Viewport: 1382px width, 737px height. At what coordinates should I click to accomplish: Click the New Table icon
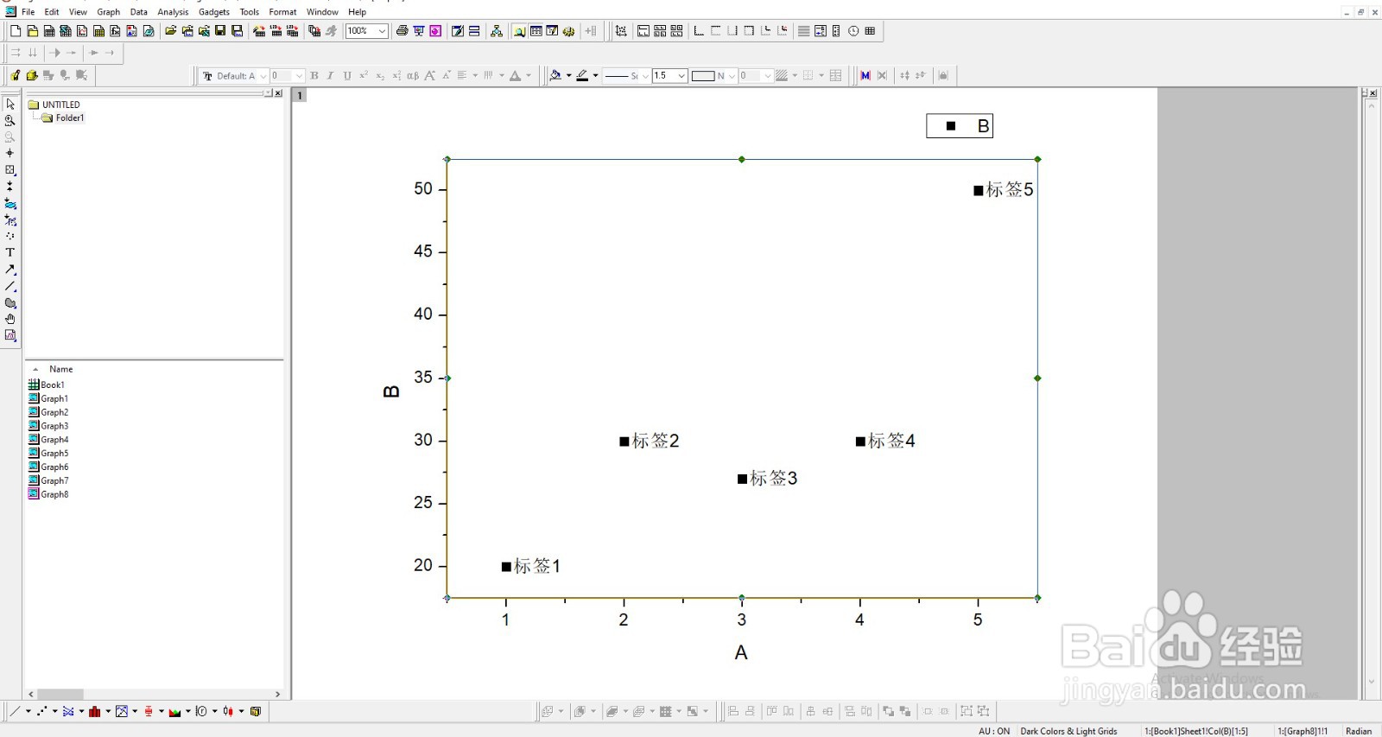click(870, 31)
